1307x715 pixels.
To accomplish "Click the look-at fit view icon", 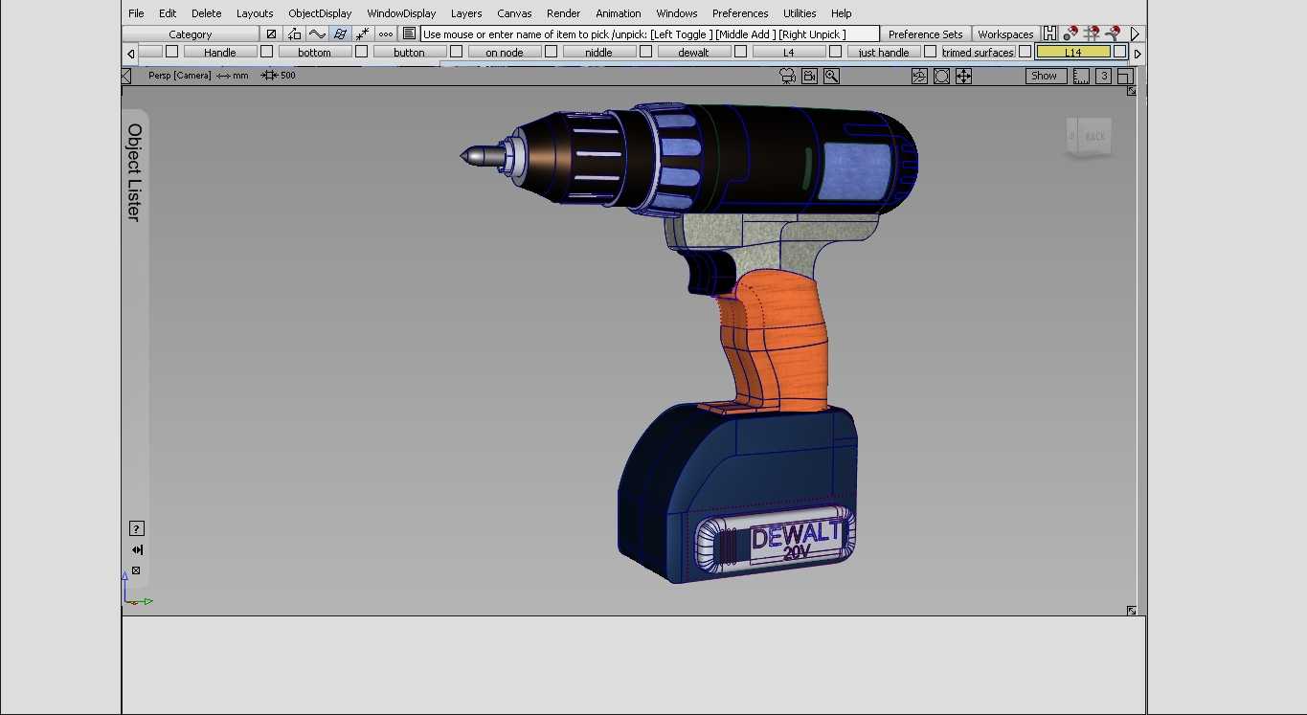I will coord(941,76).
